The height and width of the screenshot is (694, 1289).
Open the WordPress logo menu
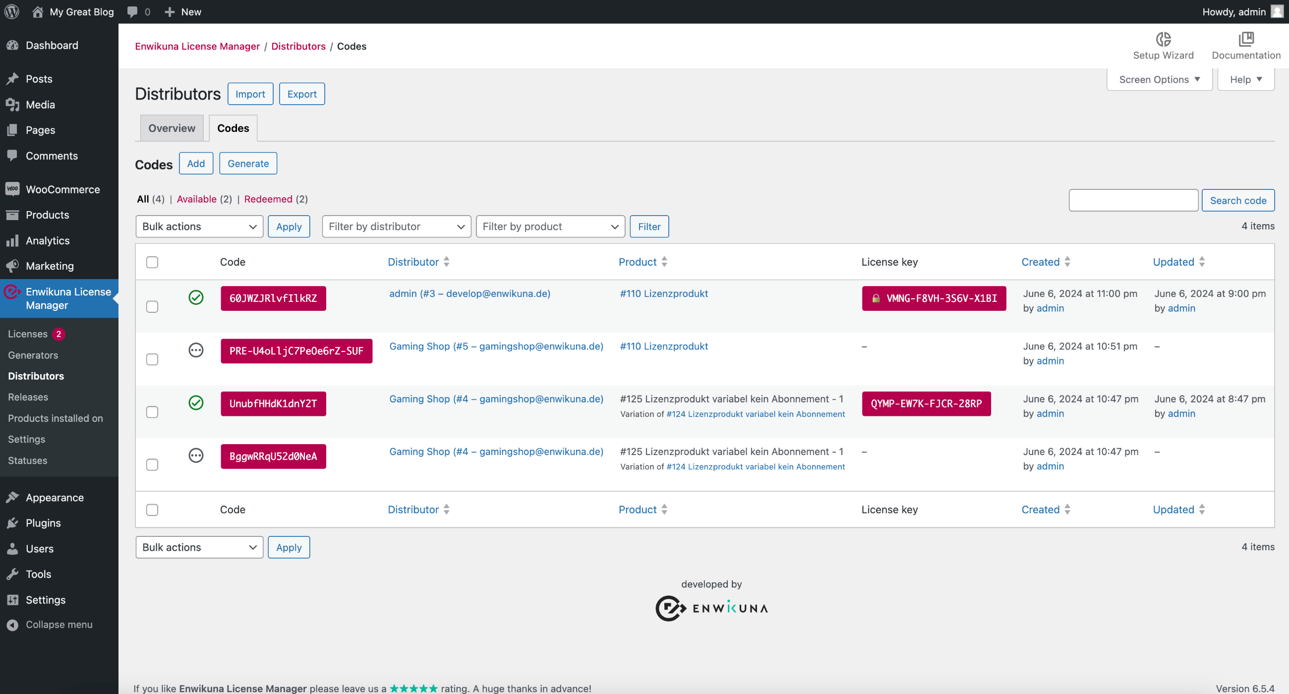pyautogui.click(x=12, y=11)
